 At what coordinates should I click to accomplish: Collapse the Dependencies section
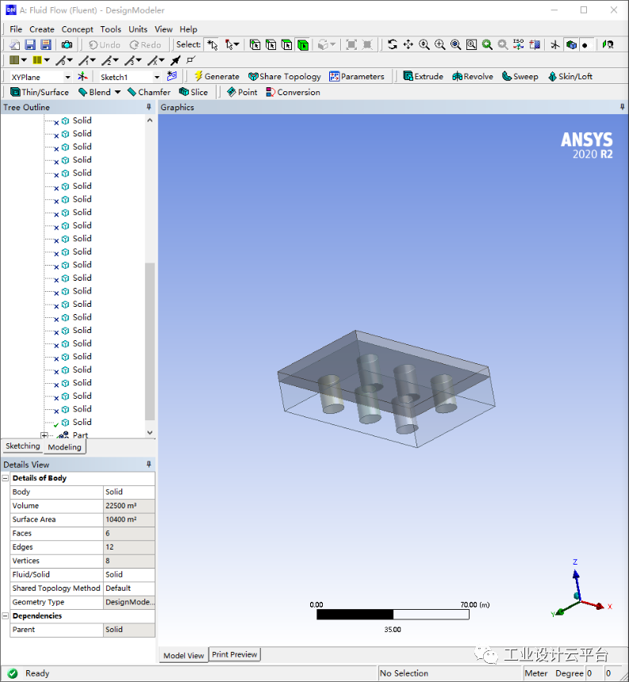tap(6, 616)
